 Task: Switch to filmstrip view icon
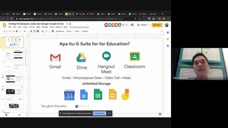coord(6,115)
